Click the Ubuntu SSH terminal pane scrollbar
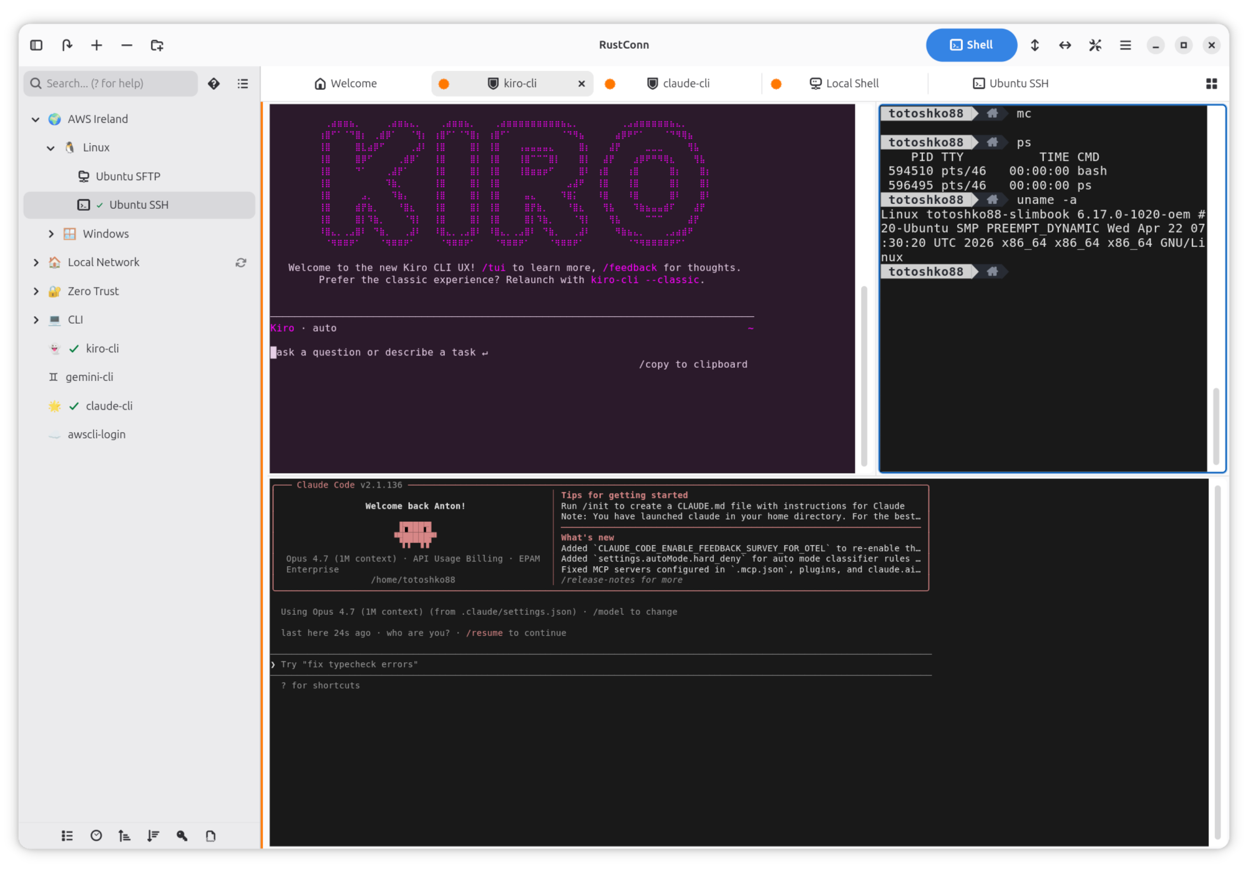Screen dimensions: 1248x873 [x=1216, y=426]
